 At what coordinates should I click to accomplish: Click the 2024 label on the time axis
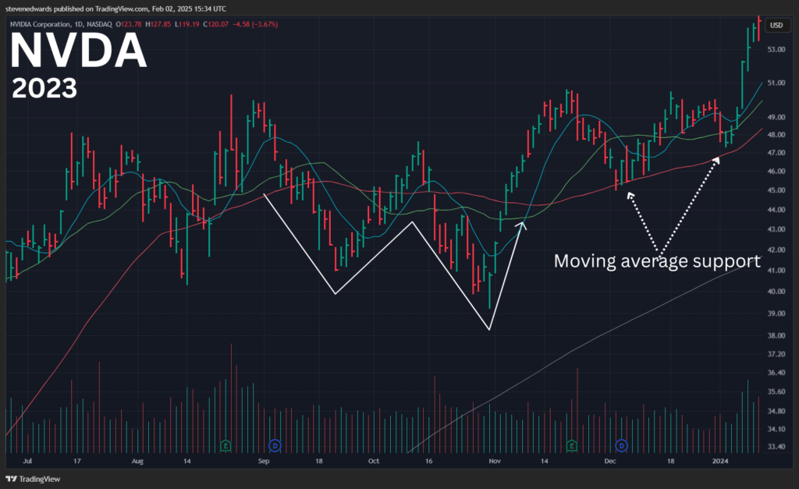point(720,461)
